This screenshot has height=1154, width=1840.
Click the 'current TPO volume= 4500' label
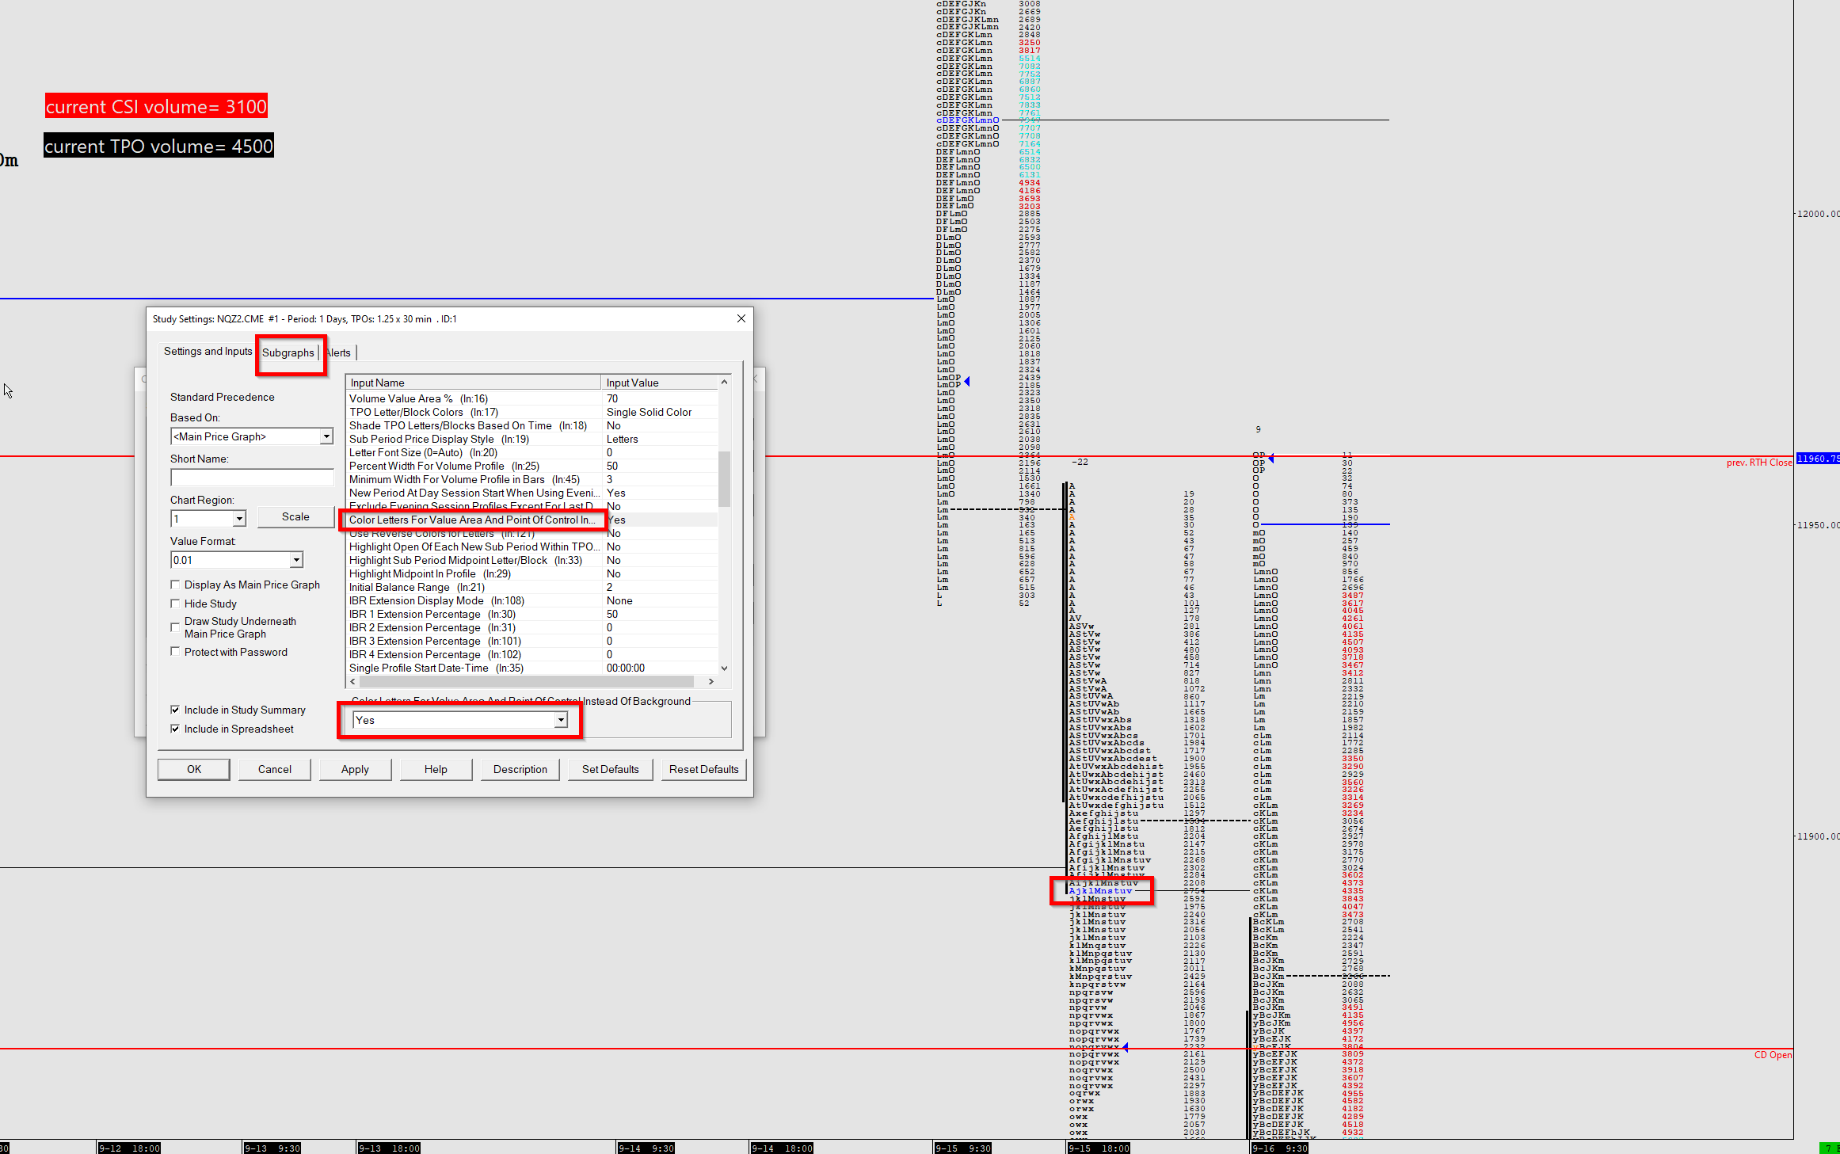point(158,146)
